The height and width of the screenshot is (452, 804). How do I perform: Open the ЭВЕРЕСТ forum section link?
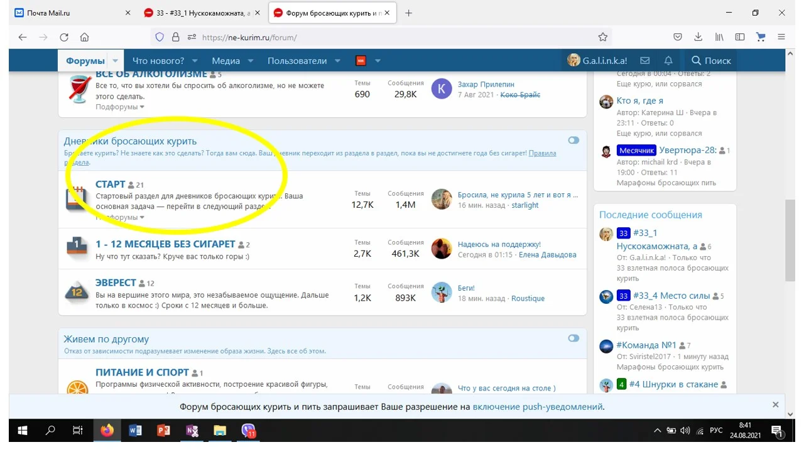[116, 282]
